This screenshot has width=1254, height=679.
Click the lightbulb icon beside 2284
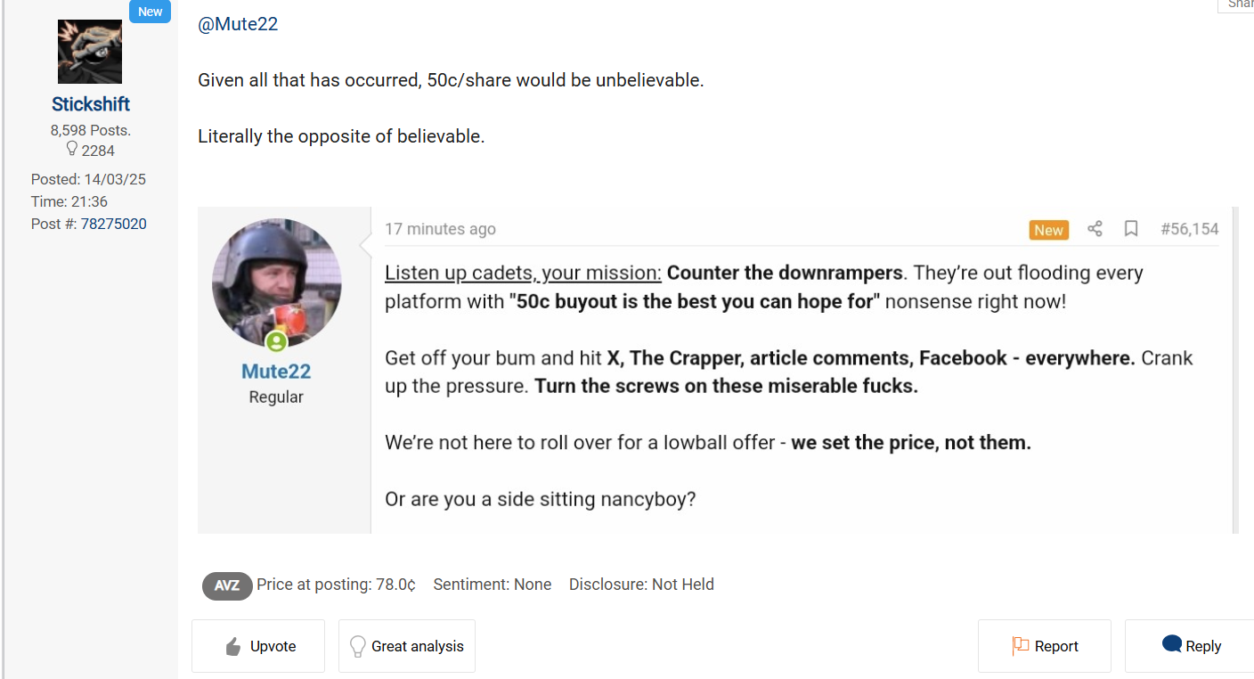tap(72, 149)
